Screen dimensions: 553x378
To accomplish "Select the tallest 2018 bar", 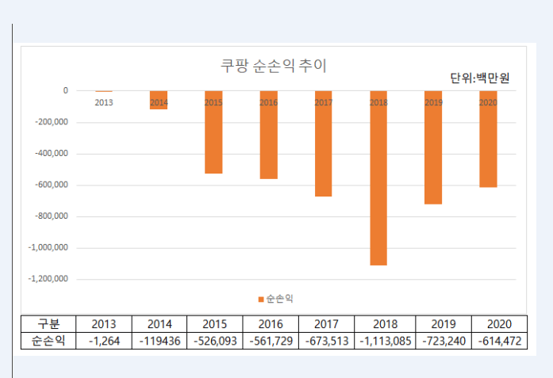I will pyautogui.click(x=378, y=178).
